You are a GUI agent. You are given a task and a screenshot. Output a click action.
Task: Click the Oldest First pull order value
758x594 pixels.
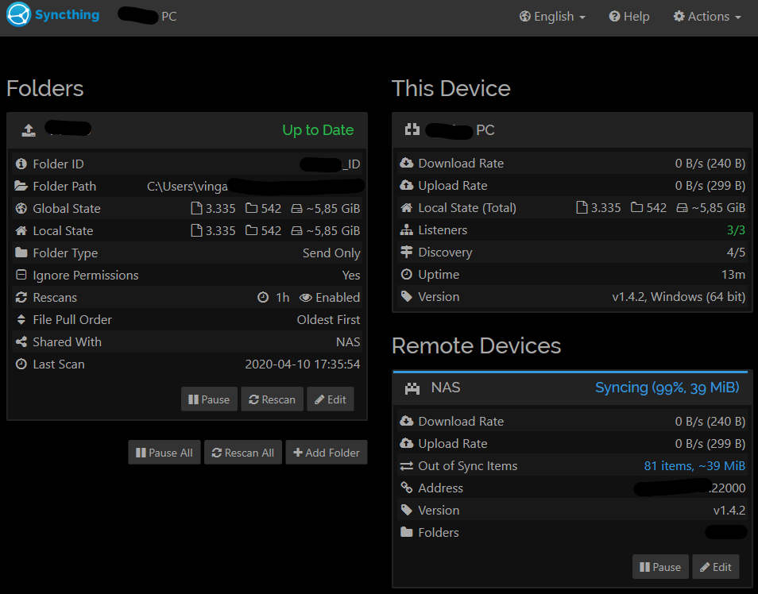(x=328, y=319)
